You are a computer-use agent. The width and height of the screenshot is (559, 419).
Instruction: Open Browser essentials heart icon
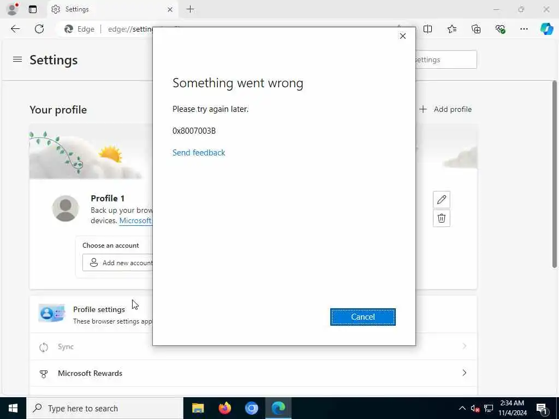pyautogui.click(x=500, y=29)
